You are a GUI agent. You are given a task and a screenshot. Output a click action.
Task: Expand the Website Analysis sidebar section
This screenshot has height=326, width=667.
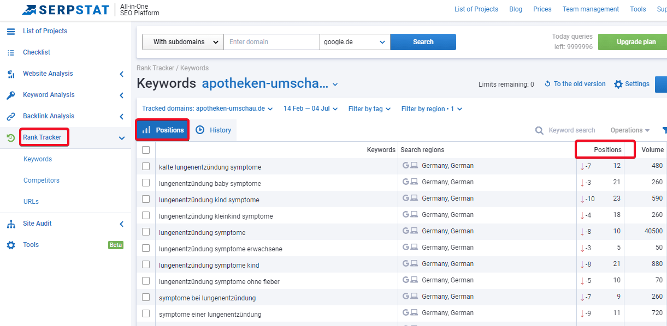(x=121, y=74)
